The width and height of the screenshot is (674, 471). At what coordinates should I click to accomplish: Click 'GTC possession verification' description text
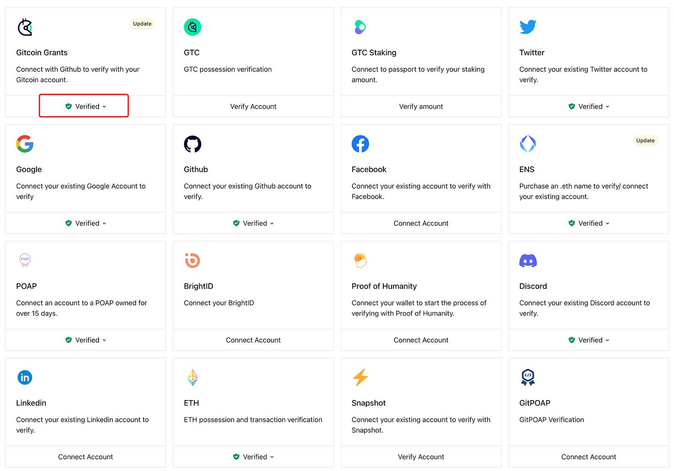coord(228,69)
